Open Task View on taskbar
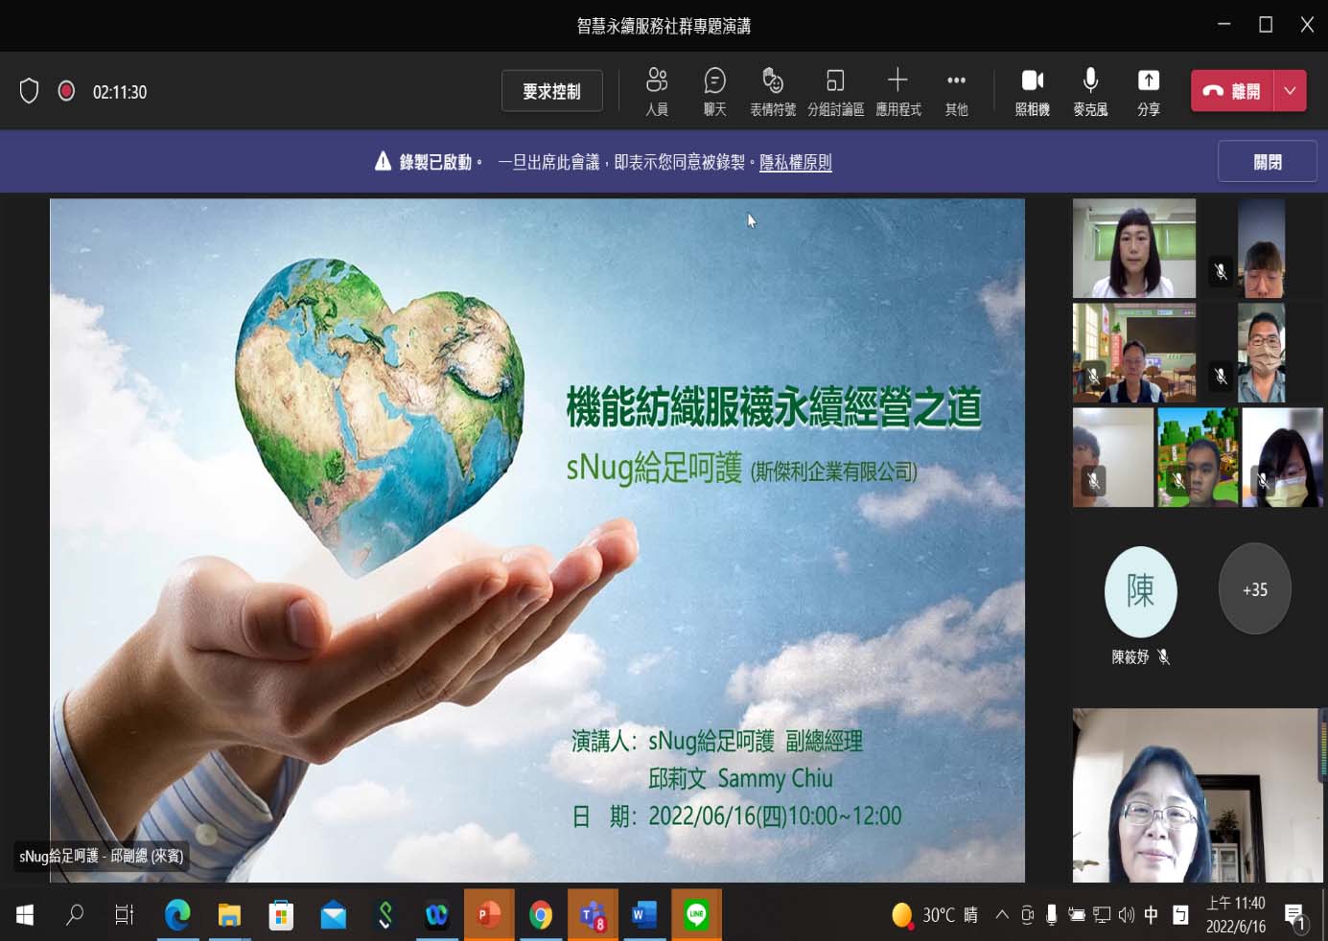Viewport: 1328px width, 941px height. [125, 915]
